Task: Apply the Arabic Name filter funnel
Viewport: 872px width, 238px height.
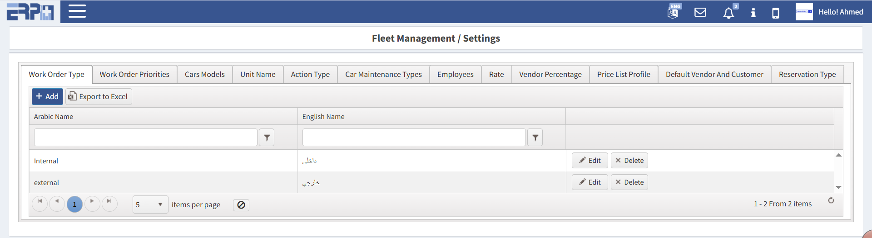Action: point(267,138)
